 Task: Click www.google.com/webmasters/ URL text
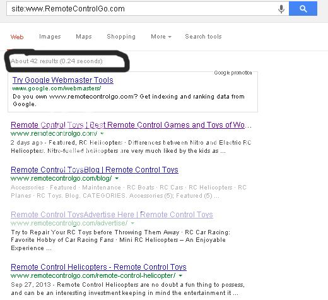(57, 88)
